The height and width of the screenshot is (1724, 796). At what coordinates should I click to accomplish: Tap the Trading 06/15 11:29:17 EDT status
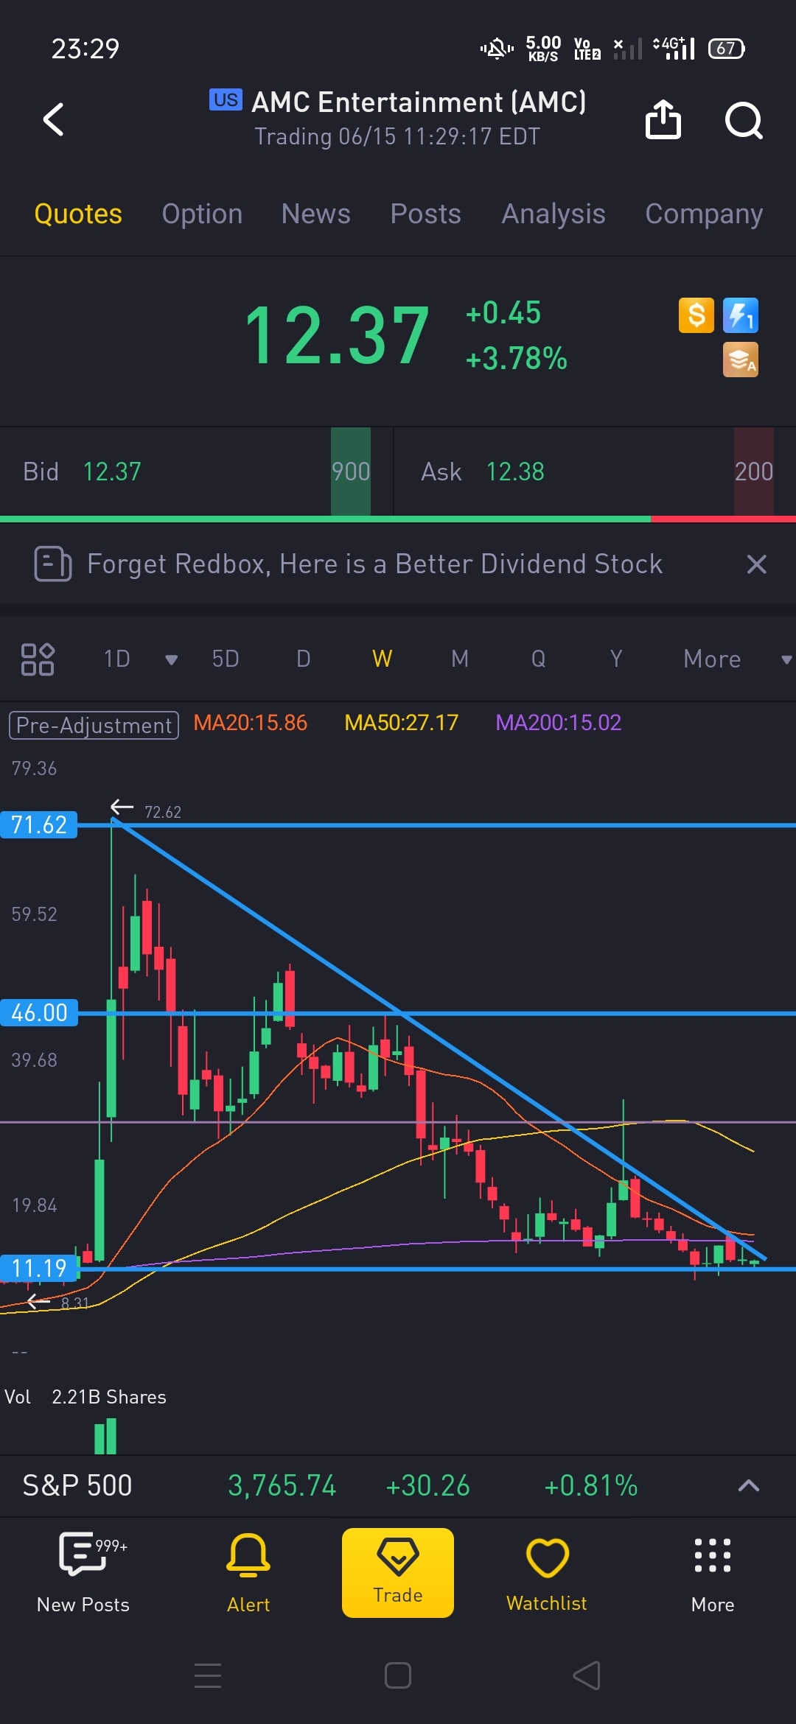(x=397, y=136)
